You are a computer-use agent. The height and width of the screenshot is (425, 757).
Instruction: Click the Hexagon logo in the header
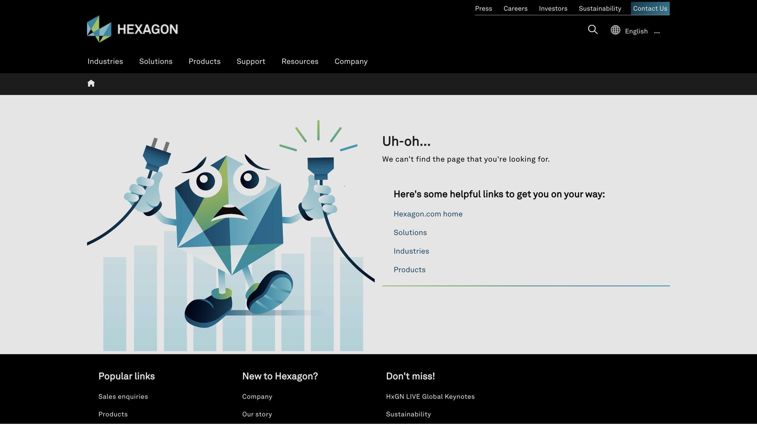pos(132,29)
